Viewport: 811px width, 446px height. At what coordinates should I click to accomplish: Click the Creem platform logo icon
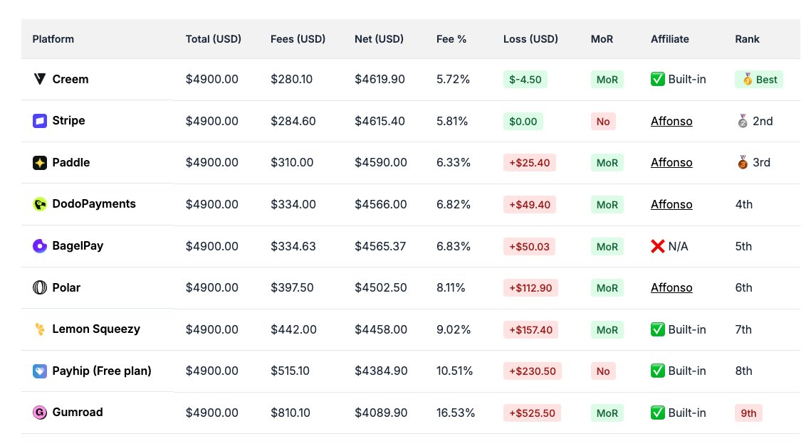click(x=39, y=79)
